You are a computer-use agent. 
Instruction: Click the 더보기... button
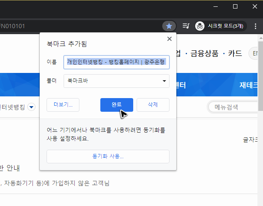63,105
